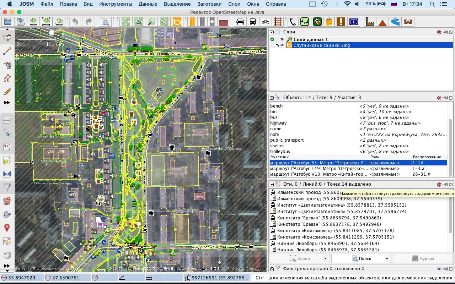Image resolution: width=455 pixels, height=284 pixels.
Task: Select Нижние Лихоборы (55.8468901) list item
Action: click(358, 244)
